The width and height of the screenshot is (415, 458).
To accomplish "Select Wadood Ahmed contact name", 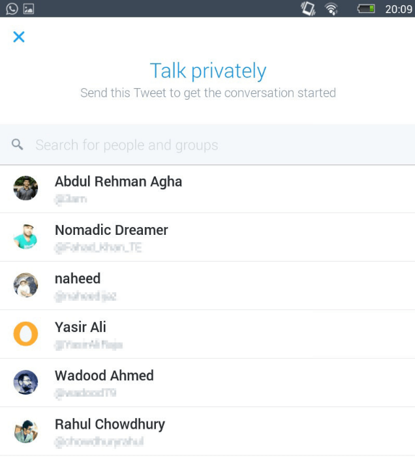I will [x=104, y=376].
